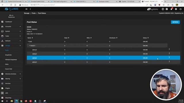Collapse the tank pool tree row
The image size is (184, 103).
tap(28, 41)
